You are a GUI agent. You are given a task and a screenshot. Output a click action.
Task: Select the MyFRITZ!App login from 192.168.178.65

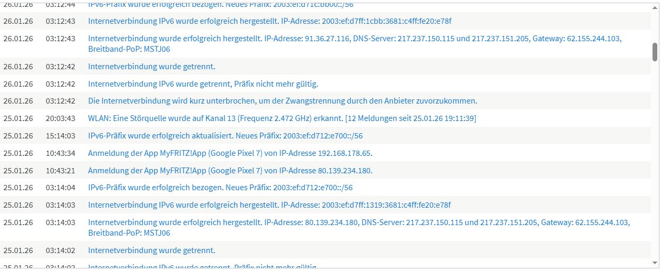tap(230, 153)
